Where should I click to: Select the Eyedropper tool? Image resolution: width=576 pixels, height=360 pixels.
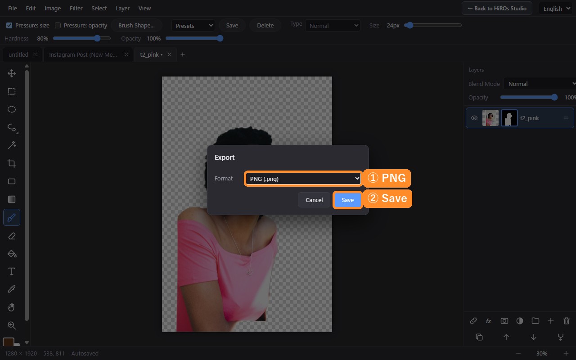(12, 289)
